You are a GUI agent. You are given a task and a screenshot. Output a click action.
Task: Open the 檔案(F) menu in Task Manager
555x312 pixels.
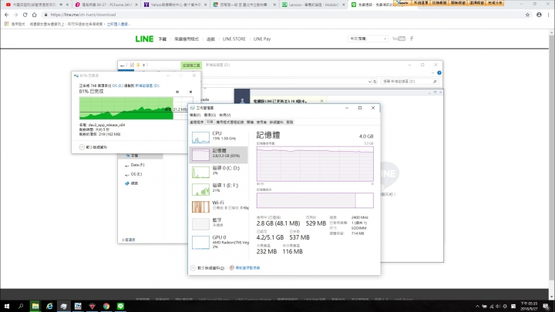[x=195, y=115]
